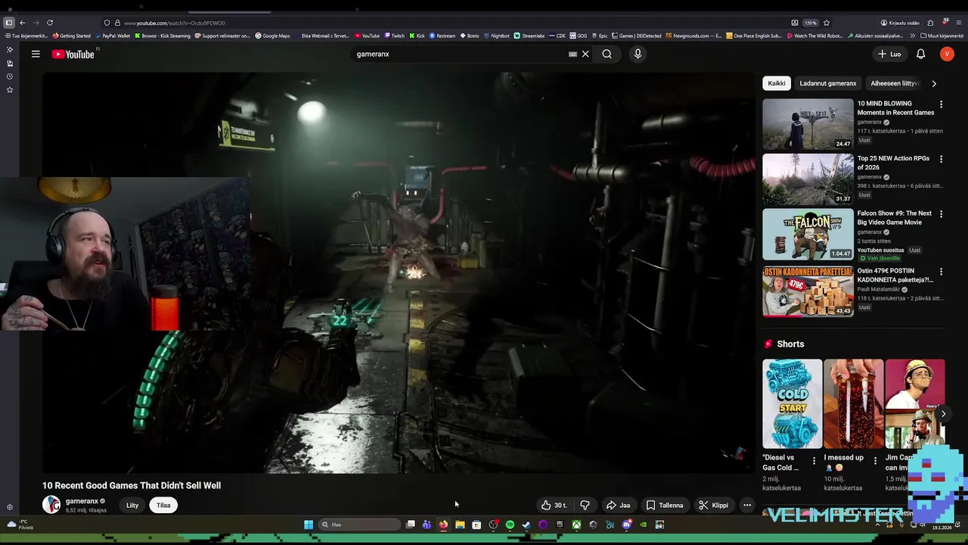Viewport: 968px width, 545px height.
Task: Open Discord from the taskbar
Action: [x=626, y=525]
